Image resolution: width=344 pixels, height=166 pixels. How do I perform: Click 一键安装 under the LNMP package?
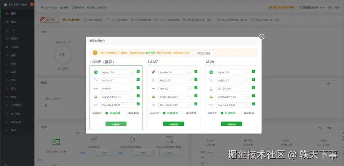tap(116, 124)
